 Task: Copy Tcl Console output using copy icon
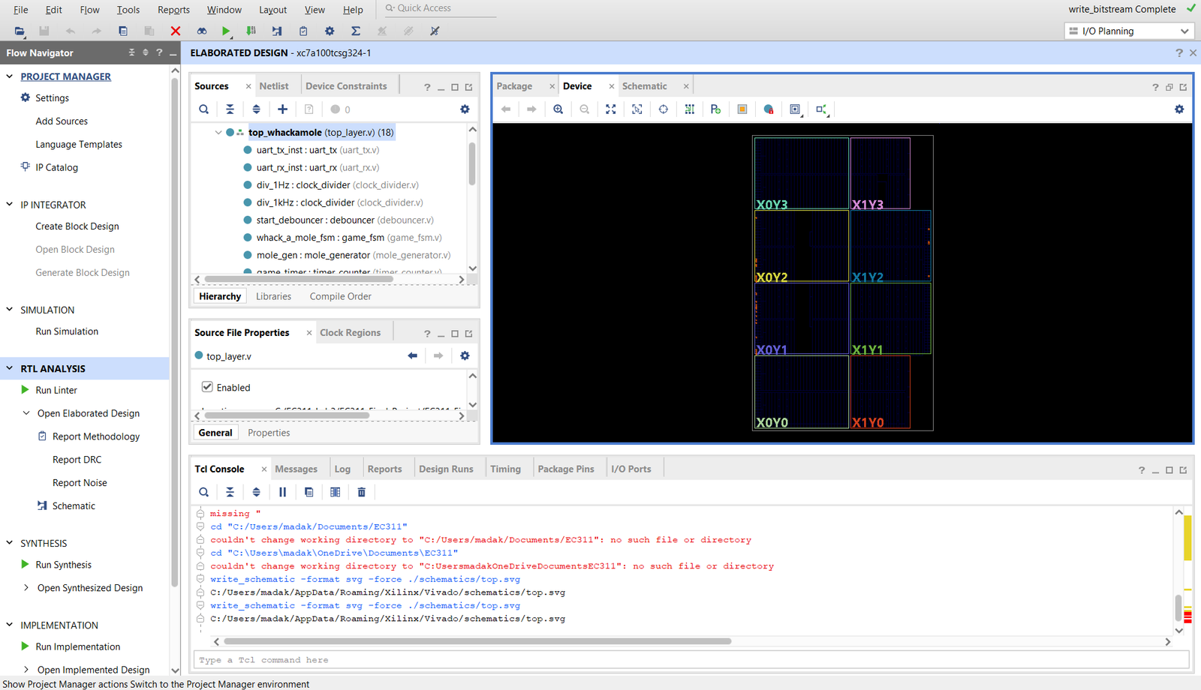309,492
